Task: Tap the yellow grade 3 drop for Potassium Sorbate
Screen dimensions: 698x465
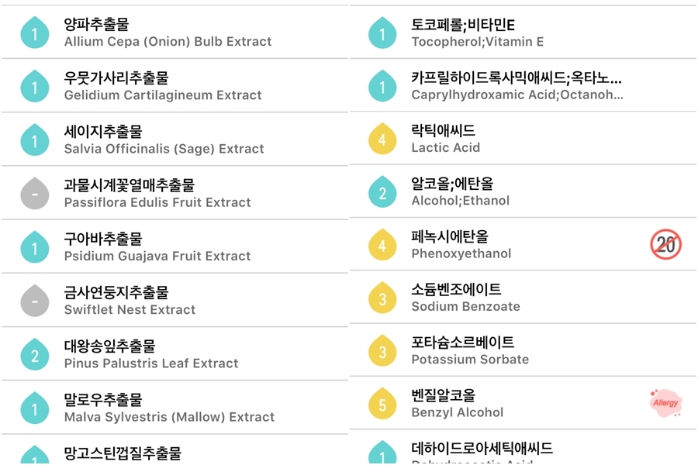Action: pyautogui.click(x=382, y=350)
